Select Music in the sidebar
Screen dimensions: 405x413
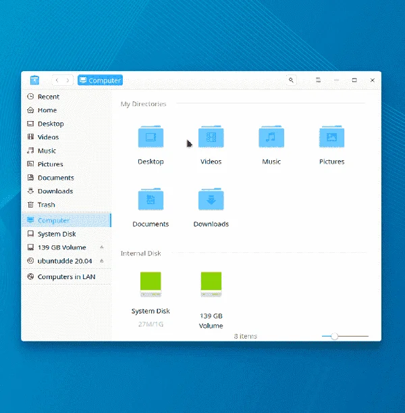click(66, 151)
